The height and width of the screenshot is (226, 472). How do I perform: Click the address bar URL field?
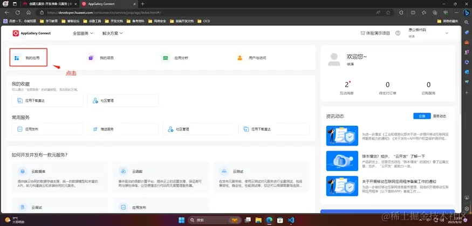(208, 12)
